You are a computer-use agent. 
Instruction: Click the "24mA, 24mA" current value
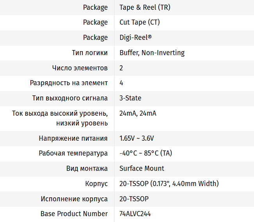(x=138, y=113)
